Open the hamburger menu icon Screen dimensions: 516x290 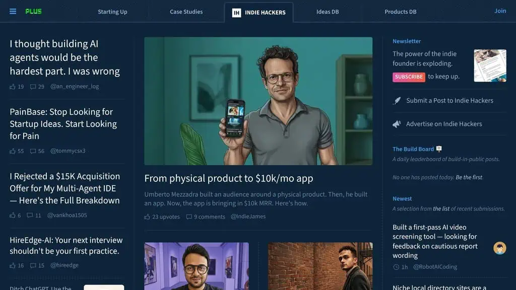[x=13, y=12]
